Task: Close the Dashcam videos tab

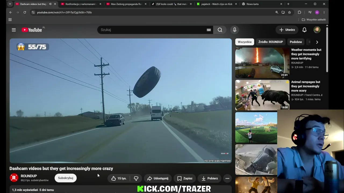Action: pyautogui.click(x=55, y=4)
